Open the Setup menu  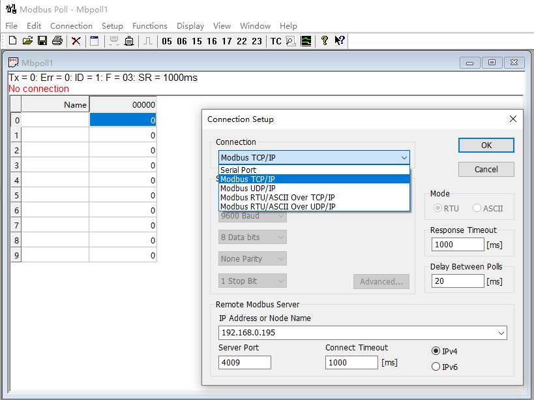pyautogui.click(x=112, y=26)
